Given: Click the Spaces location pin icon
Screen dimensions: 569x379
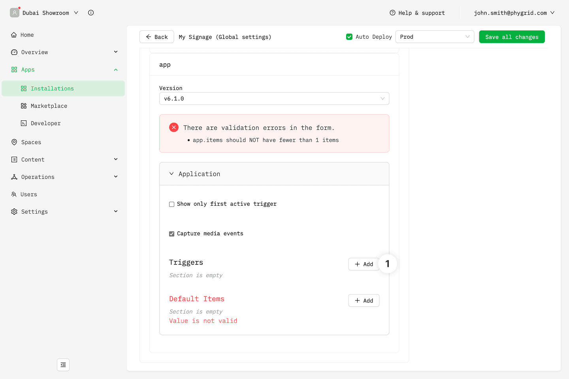Looking at the screenshot, I should click(x=14, y=142).
